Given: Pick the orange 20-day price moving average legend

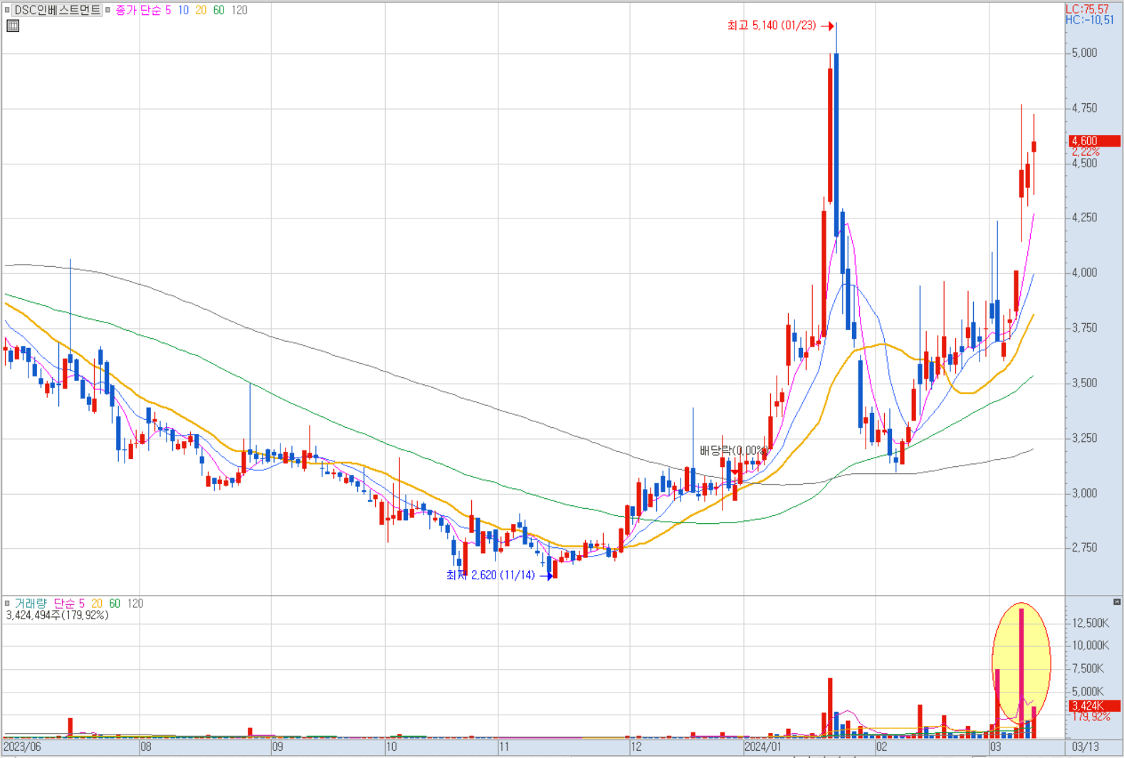Looking at the screenshot, I should point(201,10).
